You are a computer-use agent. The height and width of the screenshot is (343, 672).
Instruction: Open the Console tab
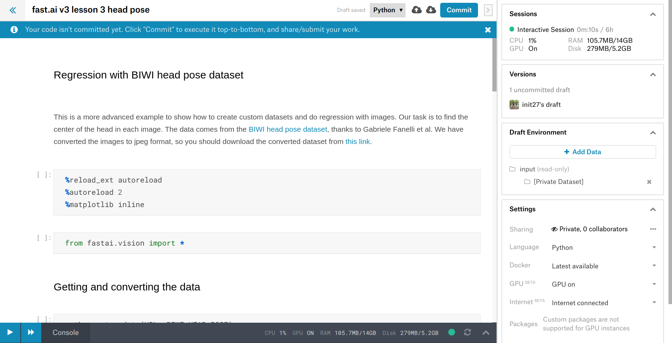point(65,332)
